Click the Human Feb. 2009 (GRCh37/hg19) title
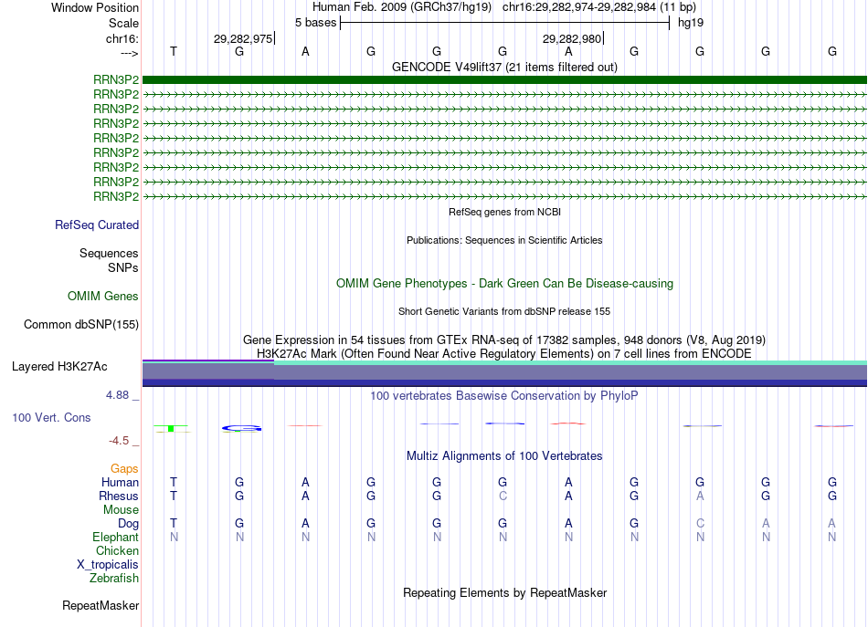The image size is (868, 627). point(402,7)
